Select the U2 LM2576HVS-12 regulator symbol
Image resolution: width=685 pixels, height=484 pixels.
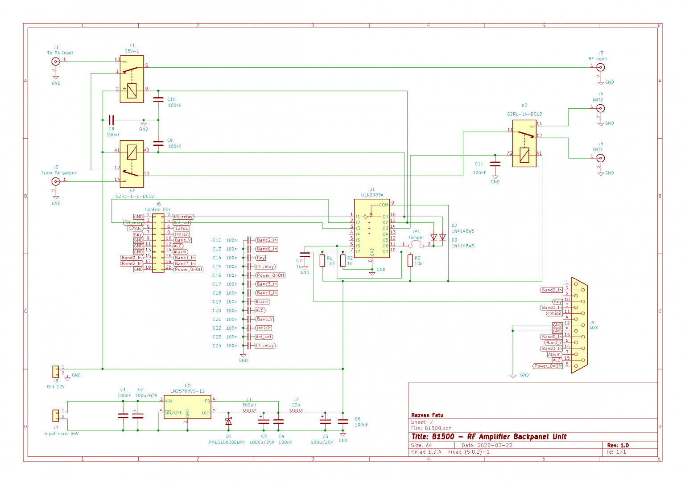187,406
